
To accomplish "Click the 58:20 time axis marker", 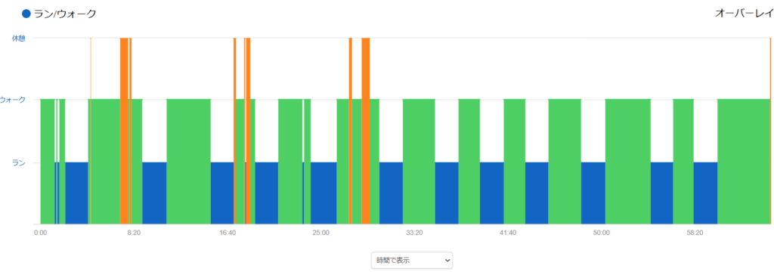I will point(695,232).
